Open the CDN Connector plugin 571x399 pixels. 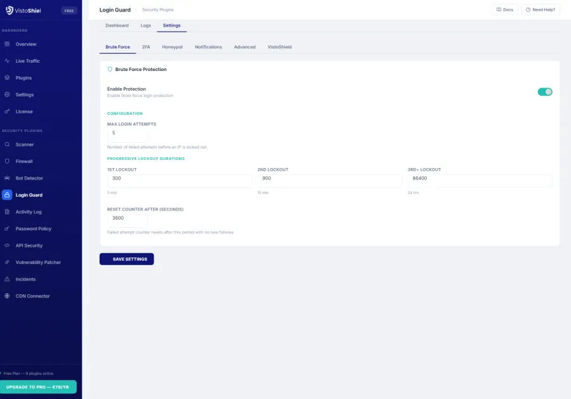pyautogui.click(x=32, y=296)
